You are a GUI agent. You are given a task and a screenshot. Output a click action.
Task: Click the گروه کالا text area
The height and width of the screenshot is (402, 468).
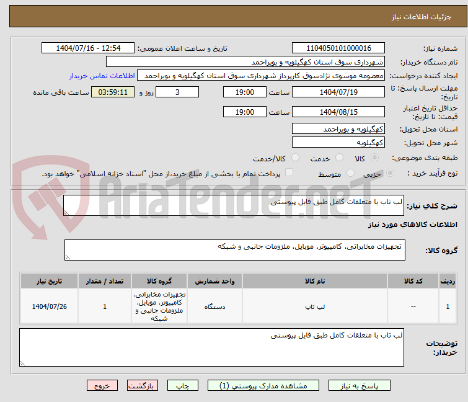pyautogui.click(x=234, y=249)
